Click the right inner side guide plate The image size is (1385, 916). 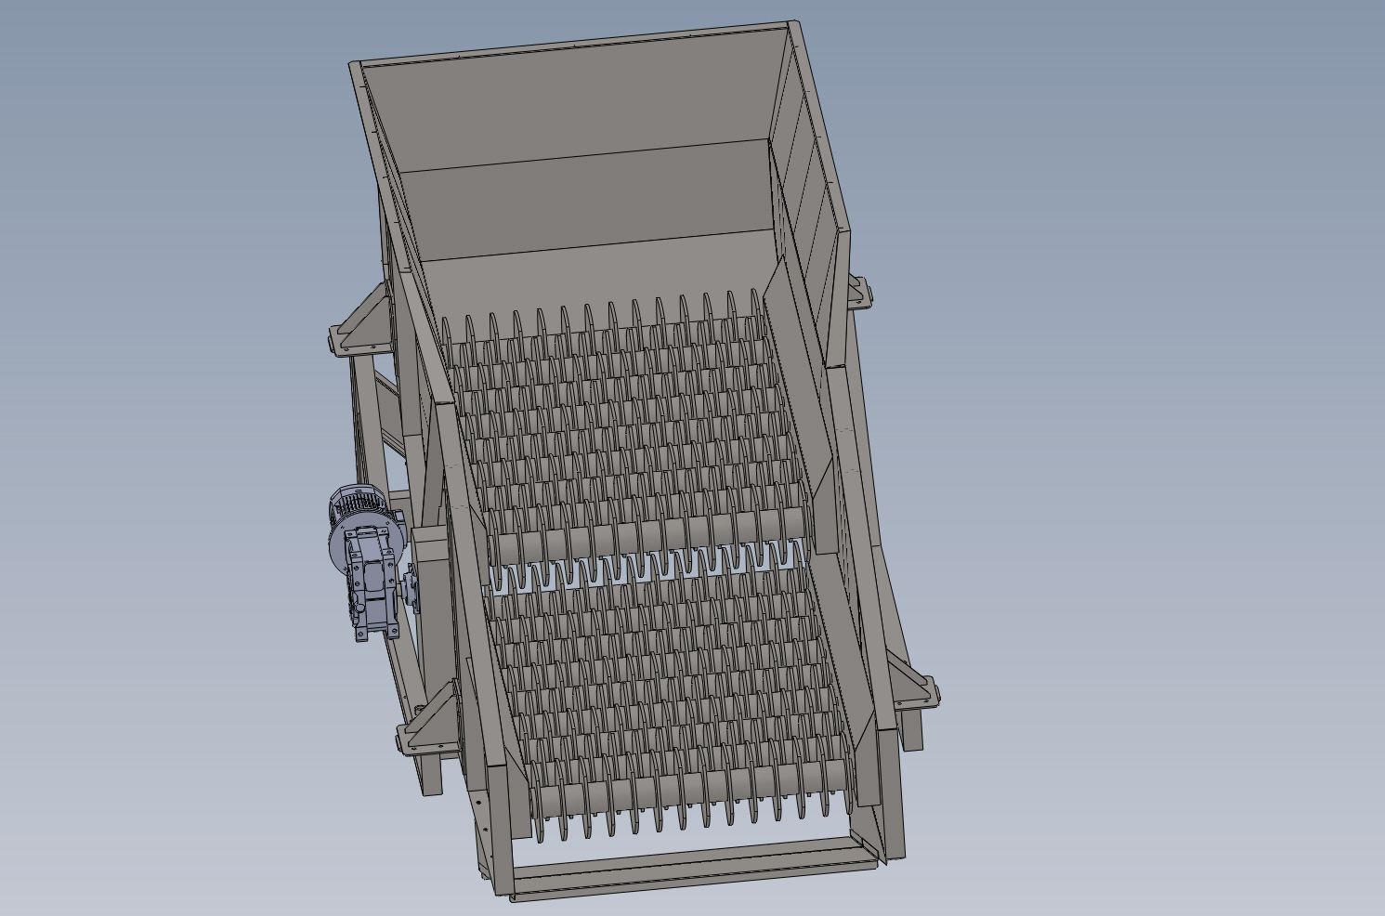click(x=817, y=548)
